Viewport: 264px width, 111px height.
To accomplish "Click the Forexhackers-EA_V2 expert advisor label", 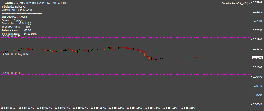I will 234,4.
